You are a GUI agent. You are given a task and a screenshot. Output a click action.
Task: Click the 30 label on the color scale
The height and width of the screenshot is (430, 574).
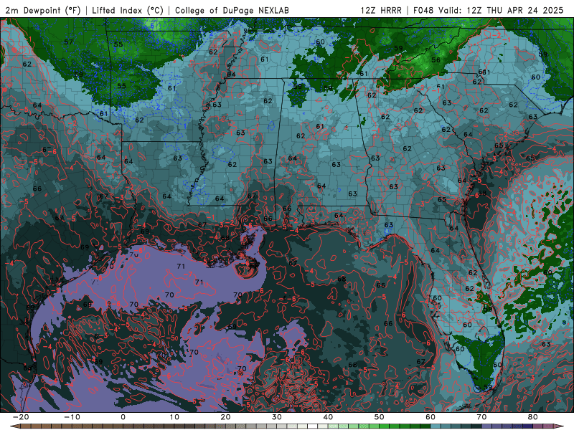[277, 417]
